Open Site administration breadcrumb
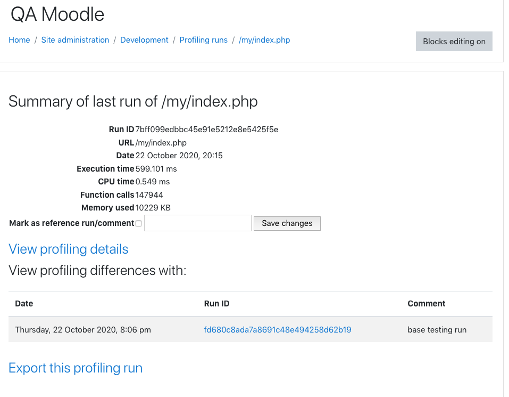The width and height of the screenshot is (509, 397). click(x=75, y=40)
